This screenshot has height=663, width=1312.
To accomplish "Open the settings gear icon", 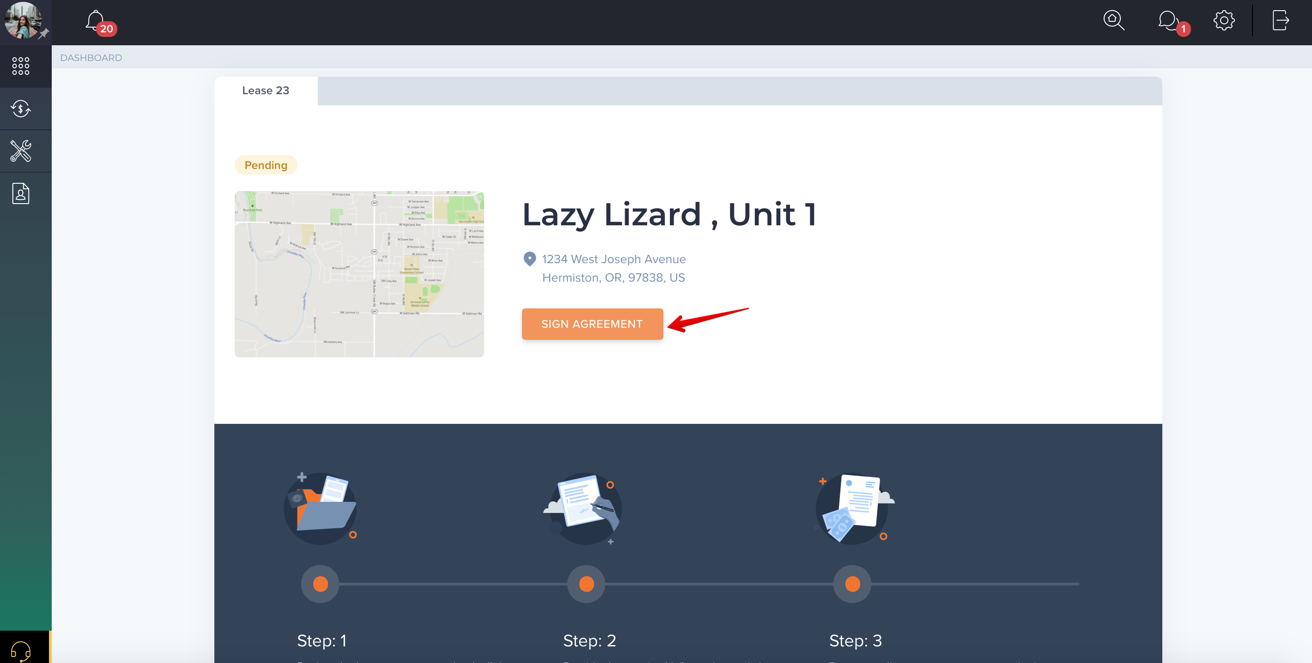I will 1223,20.
